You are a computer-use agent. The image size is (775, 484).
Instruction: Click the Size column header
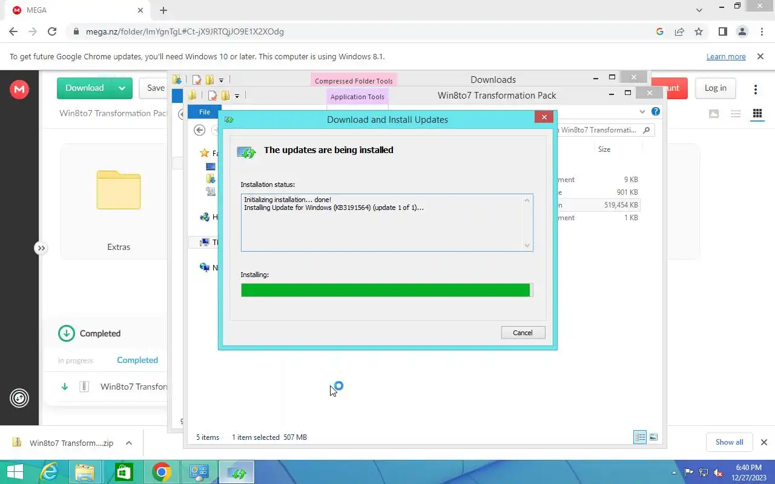[x=604, y=149]
